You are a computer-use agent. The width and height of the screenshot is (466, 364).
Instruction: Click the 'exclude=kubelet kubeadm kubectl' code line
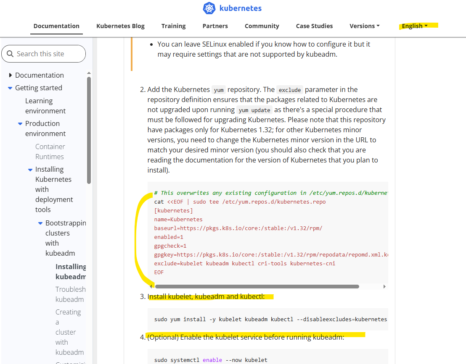pyautogui.click(x=245, y=263)
